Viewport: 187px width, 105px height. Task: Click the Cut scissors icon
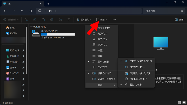coord(26,19)
